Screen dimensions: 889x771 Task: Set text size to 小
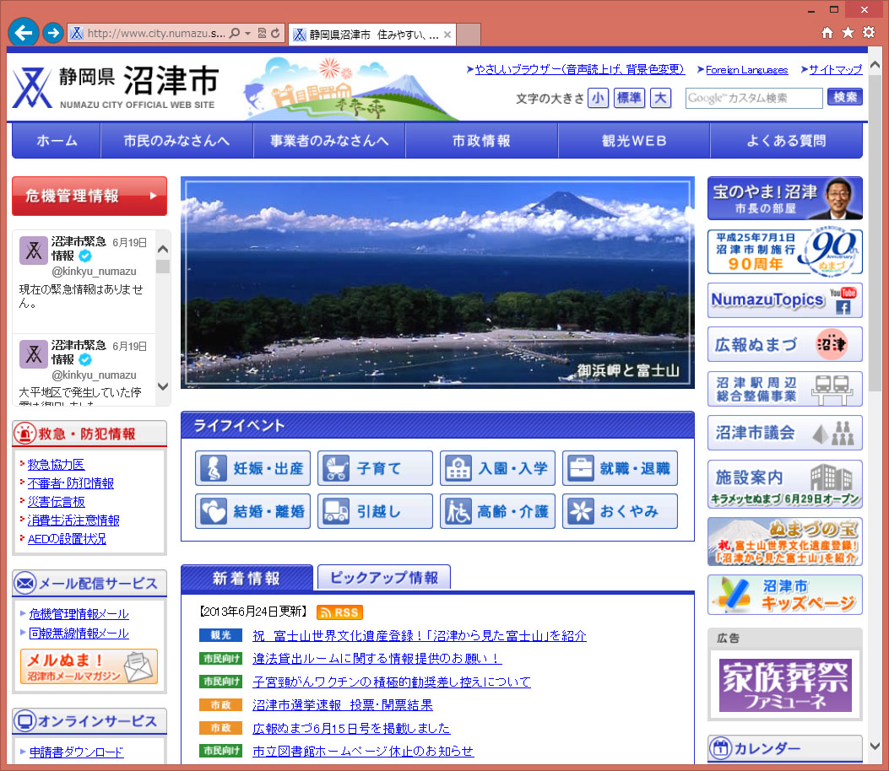(598, 98)
